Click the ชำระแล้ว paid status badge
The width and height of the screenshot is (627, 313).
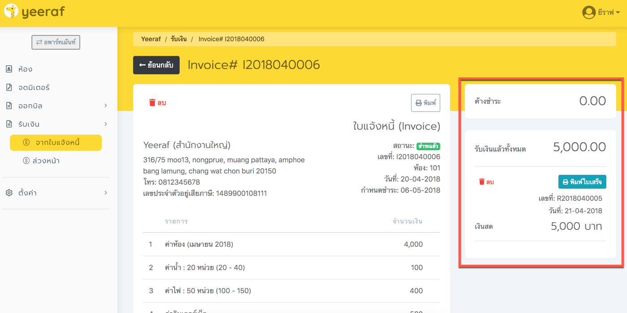tap(428, 146)
